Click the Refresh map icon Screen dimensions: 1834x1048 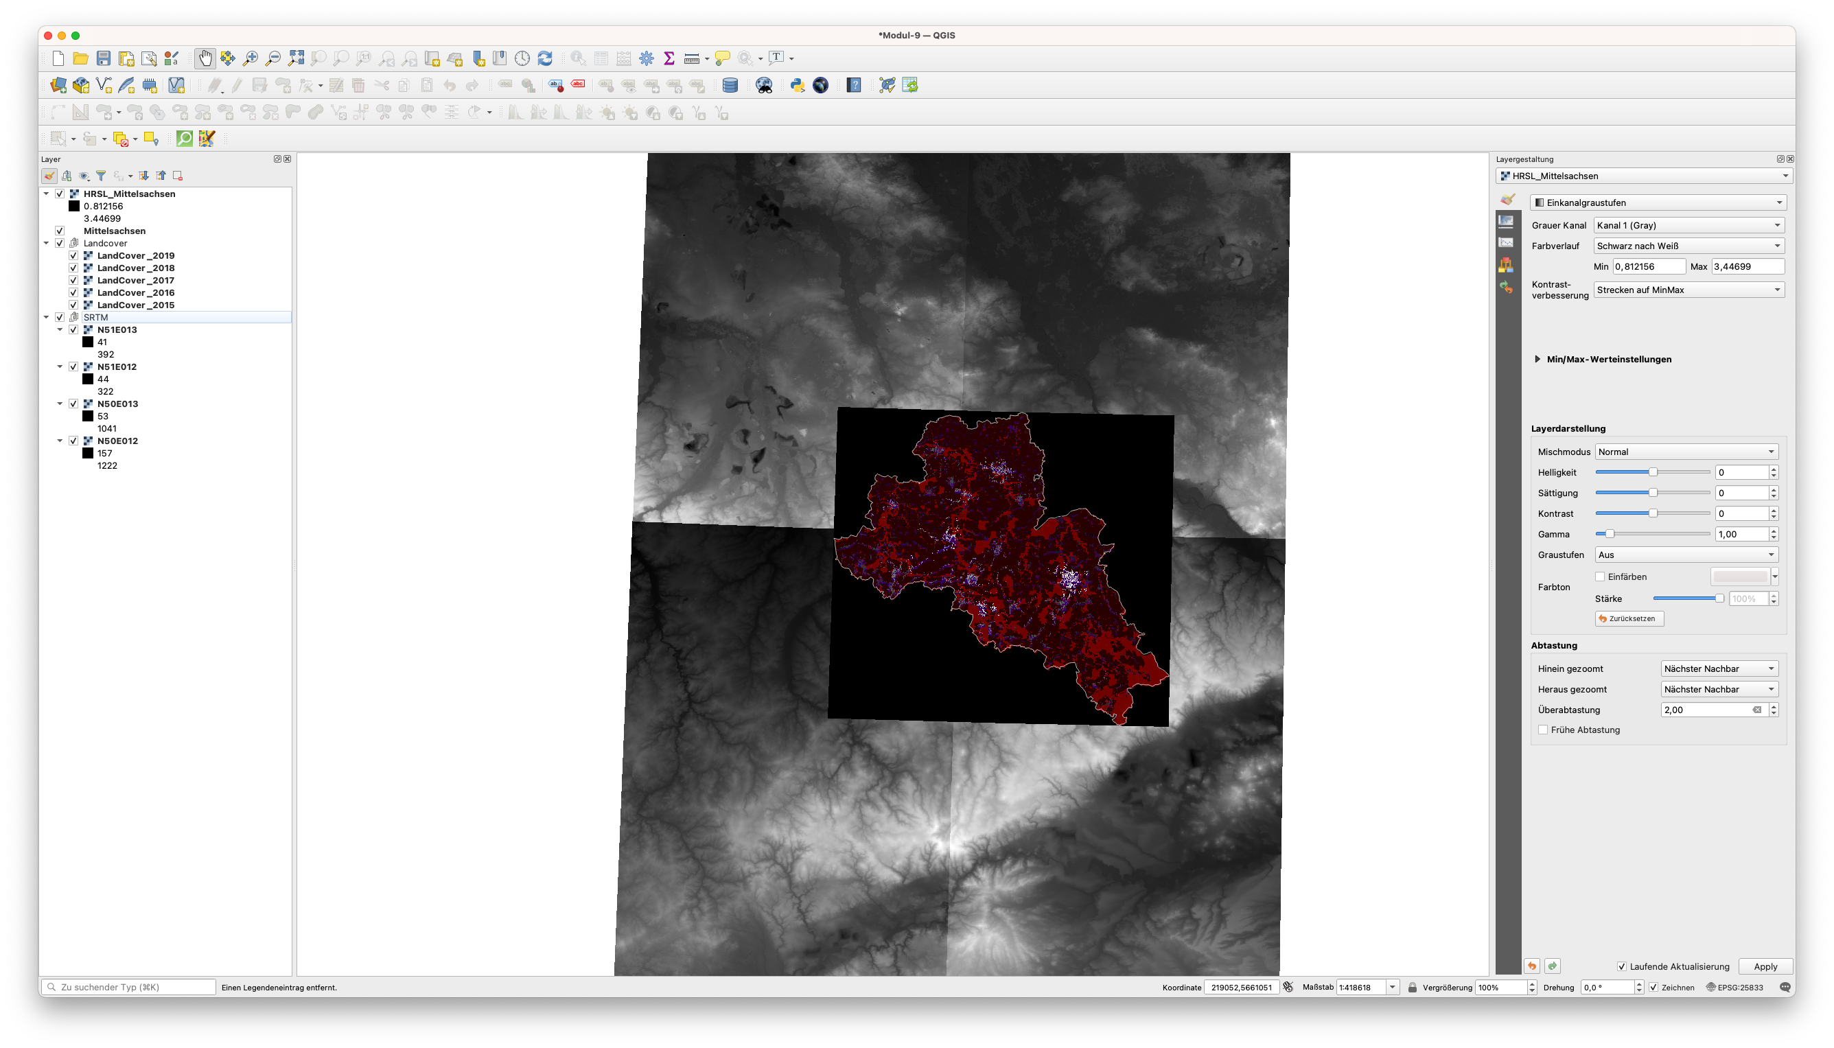point(545,58)
